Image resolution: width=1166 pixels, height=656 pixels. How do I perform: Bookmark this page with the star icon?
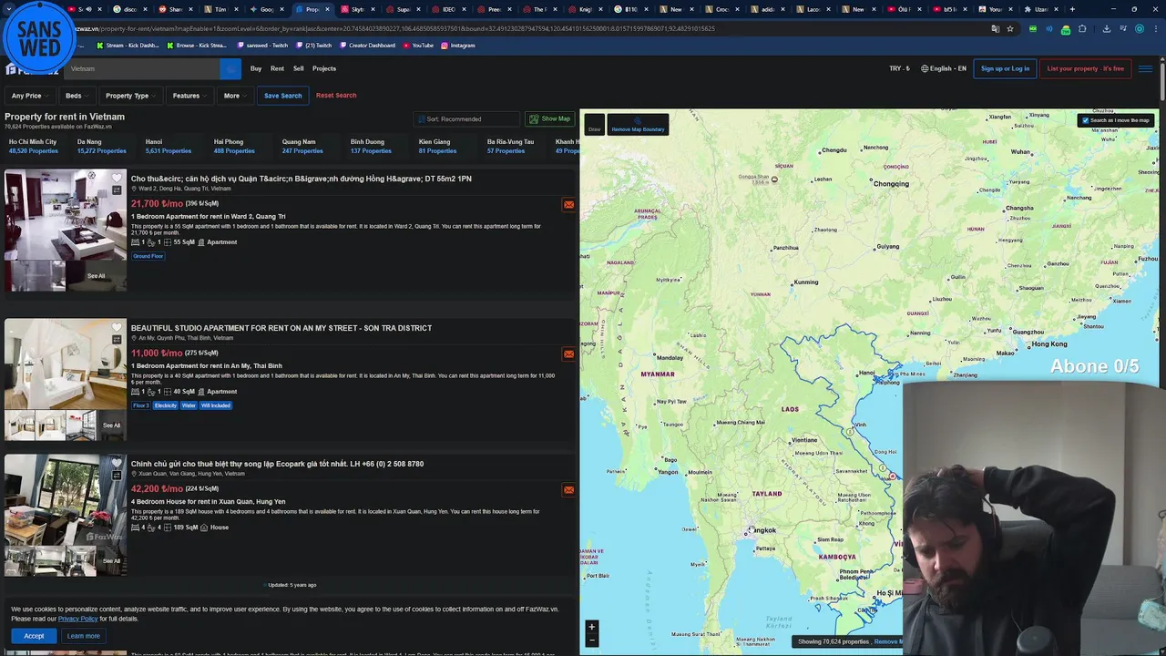coord(1009,28)
